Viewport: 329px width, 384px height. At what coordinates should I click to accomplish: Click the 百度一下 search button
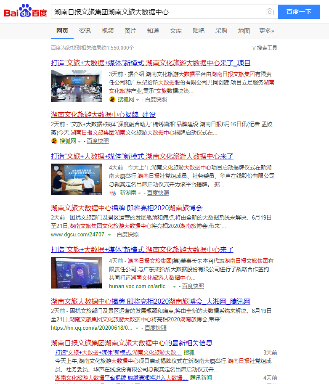point(299,12)
